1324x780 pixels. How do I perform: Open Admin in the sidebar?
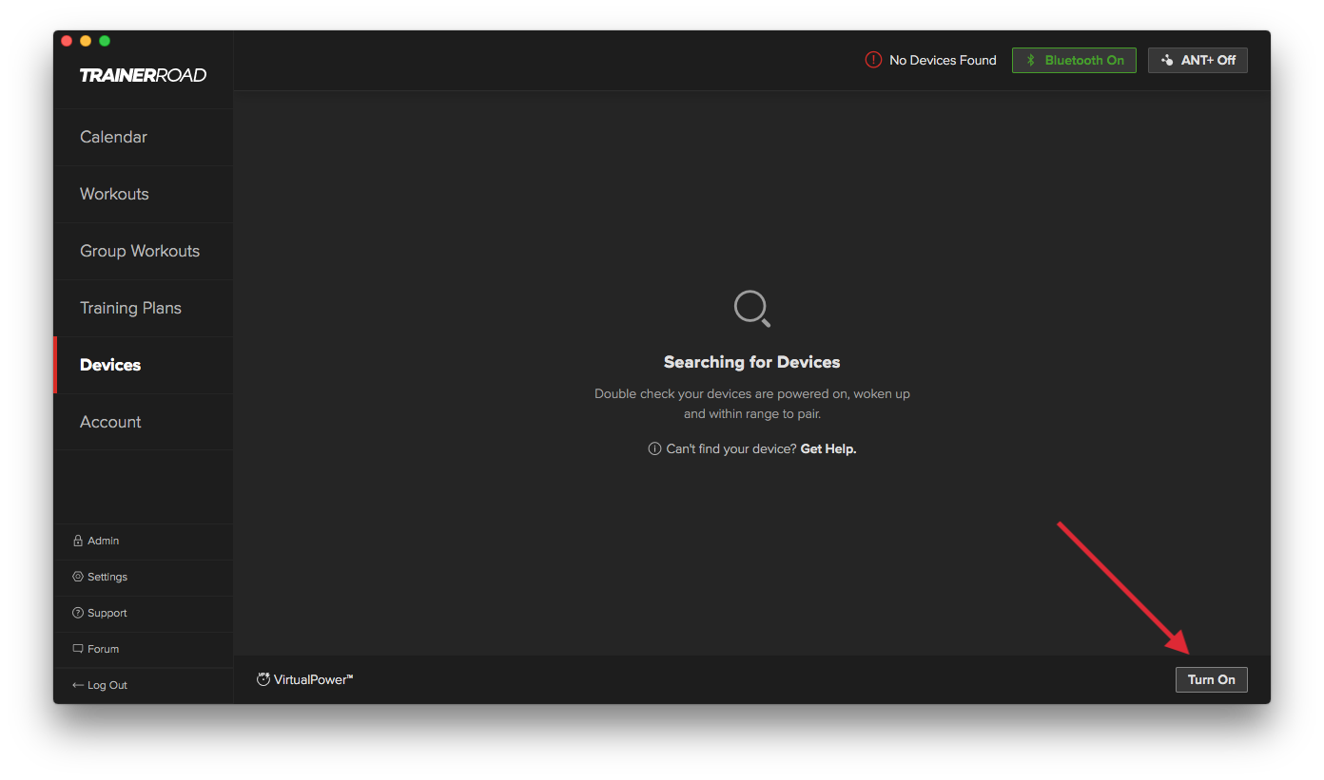[x=143, y=541]
